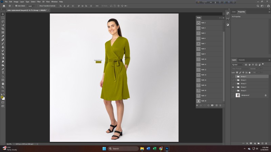This screenshot has height=152, width=271.
Task: Select the Hand tool
Action: [x=3, y=83]
